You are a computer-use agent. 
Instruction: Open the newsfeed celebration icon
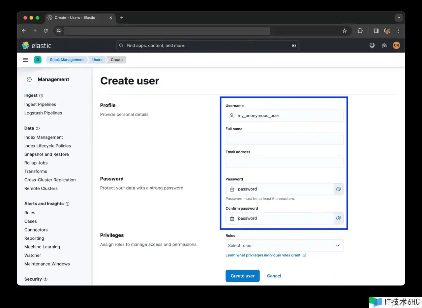point(384,46)
